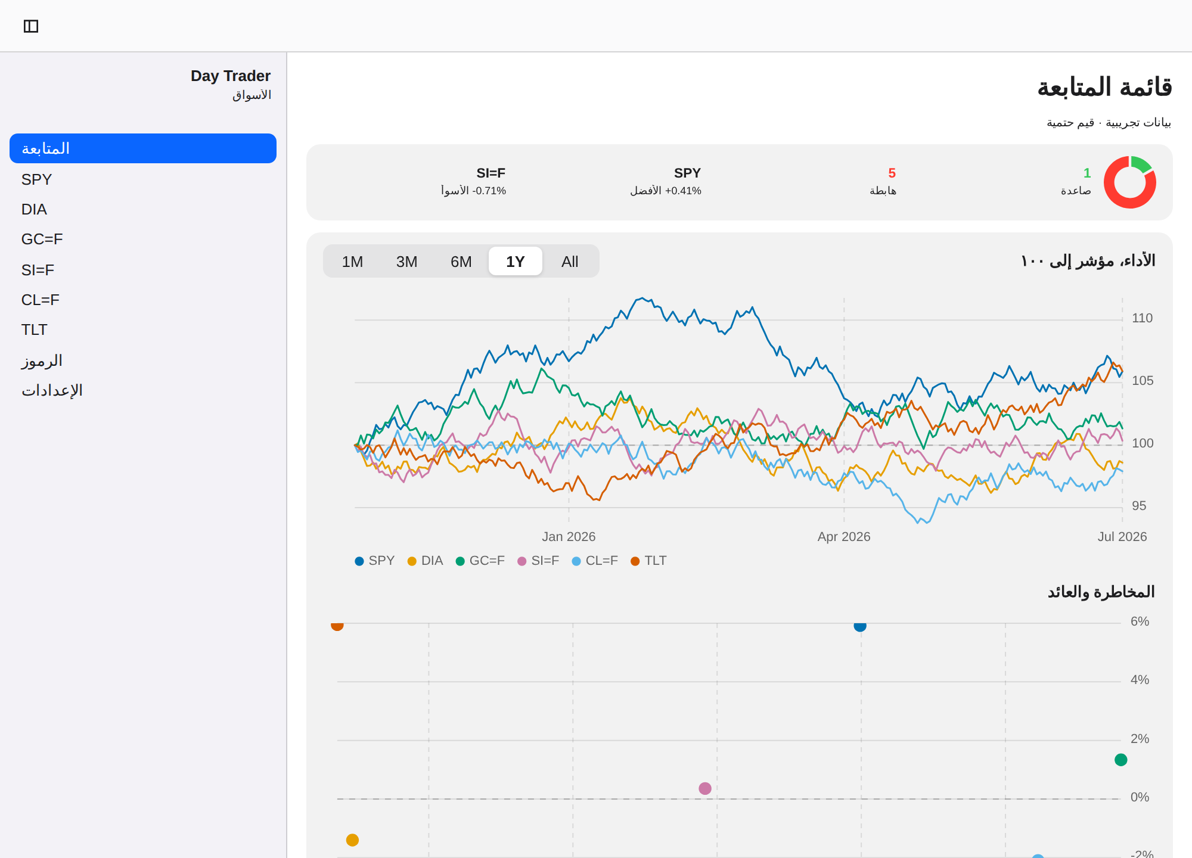Switch chart range to 1M

tap(352, 262)
